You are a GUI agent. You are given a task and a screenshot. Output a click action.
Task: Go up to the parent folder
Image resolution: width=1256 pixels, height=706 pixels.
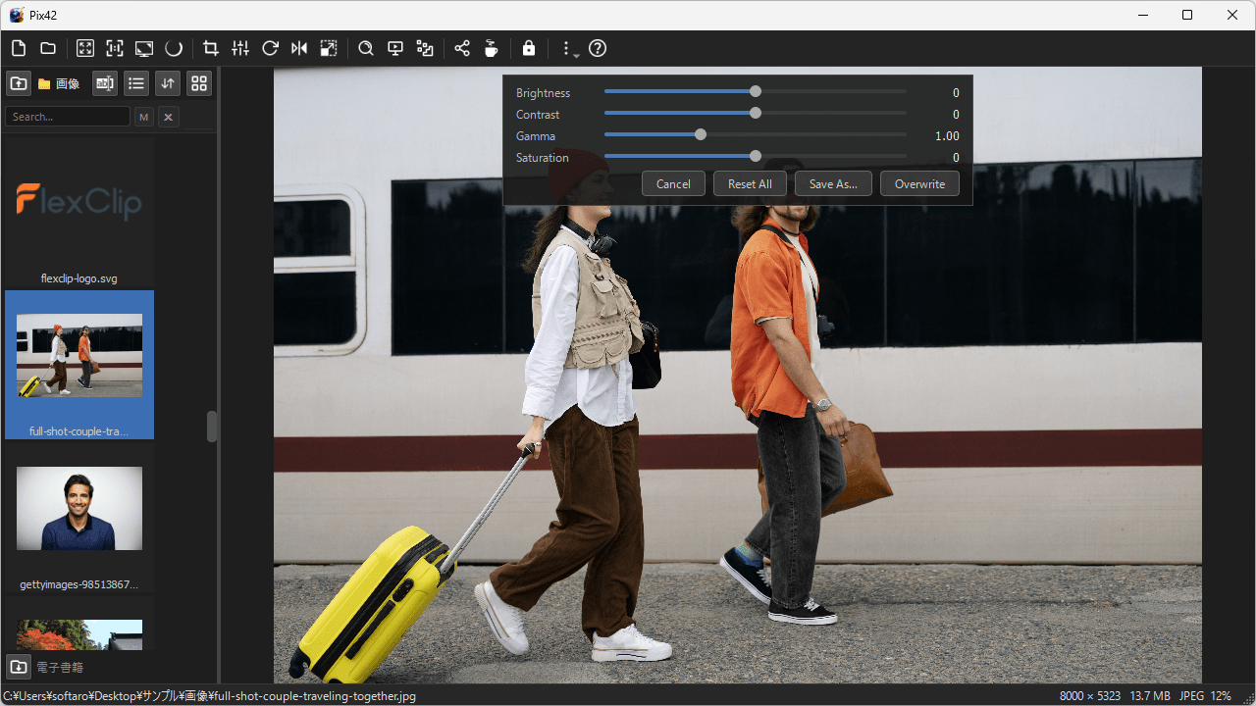pos(19,83)
